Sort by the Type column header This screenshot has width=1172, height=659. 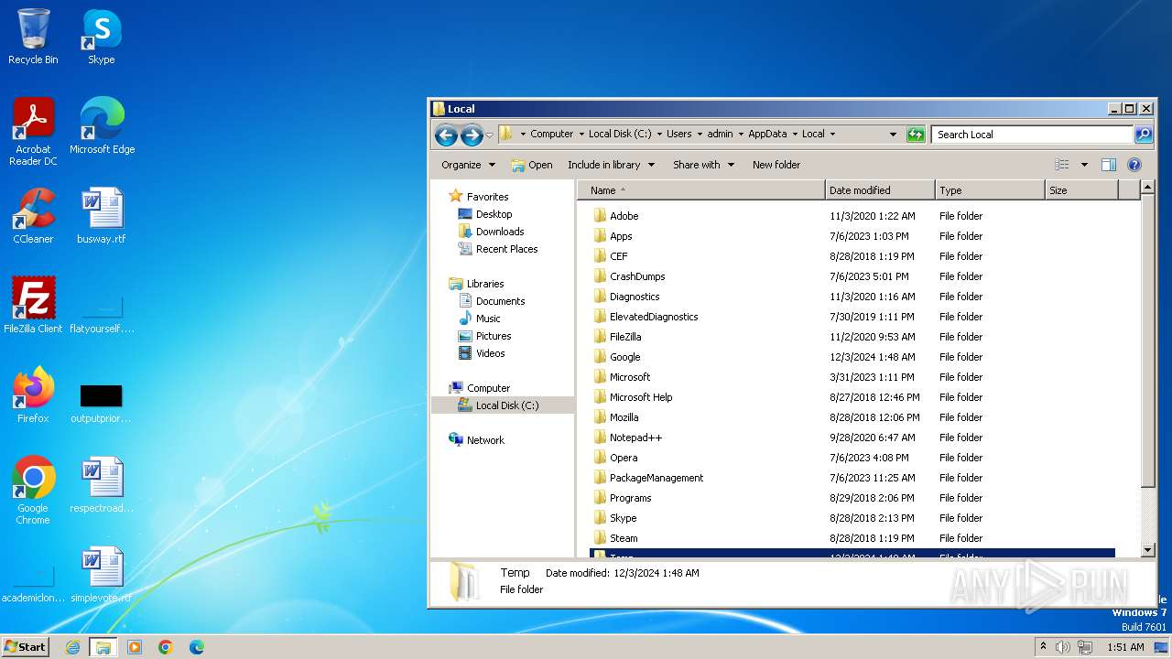click(x=990, y=190)
